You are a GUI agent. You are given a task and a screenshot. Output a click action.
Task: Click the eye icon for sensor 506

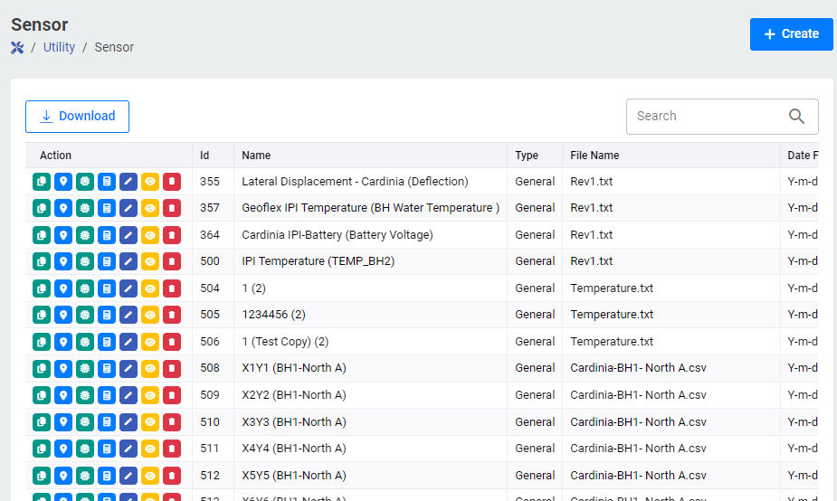[x=150, y=342]
